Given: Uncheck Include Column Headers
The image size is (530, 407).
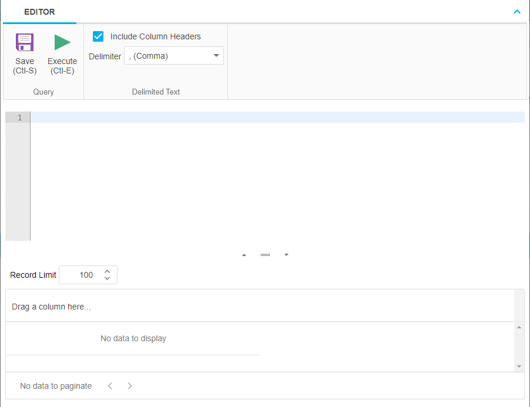Looking at the screenshot, I should click(98, 36).
